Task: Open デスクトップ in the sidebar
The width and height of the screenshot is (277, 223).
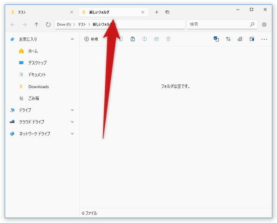Action: [42, 63]
